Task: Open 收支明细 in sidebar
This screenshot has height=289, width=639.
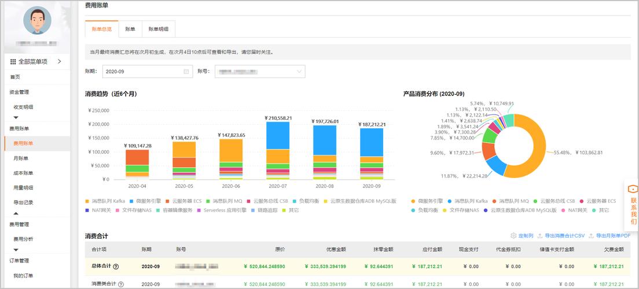Action: tap(23, 107)
